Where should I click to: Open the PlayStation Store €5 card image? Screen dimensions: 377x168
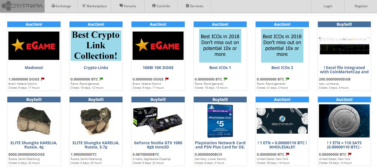tap(220, 121)
